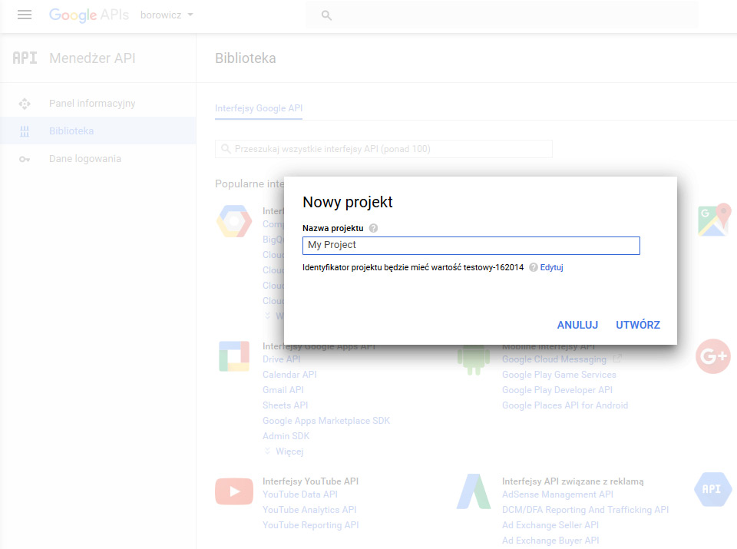Click the Panel informacyjny dashboard icon
The width and height of the screenshot is (737, 549).
coord(25,104)
